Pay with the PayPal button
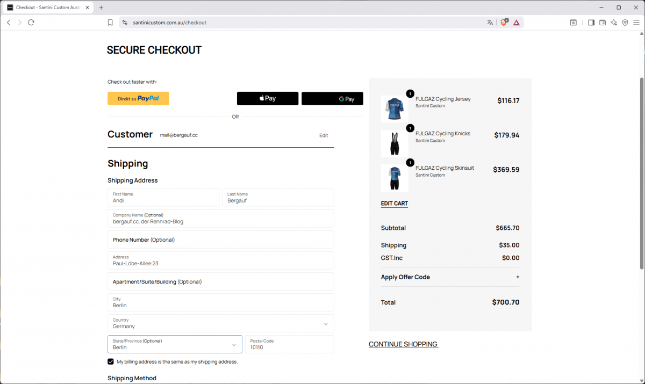This screenshot has width=645, height=384. [x=138, y=98]
